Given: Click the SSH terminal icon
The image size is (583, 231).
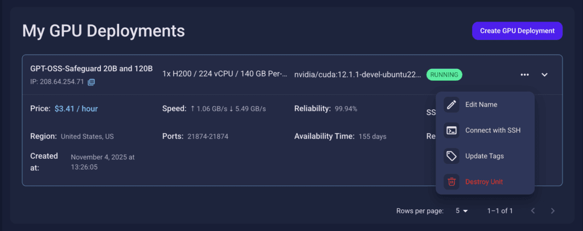Looking at the screenshot, I should coord(451,130).
